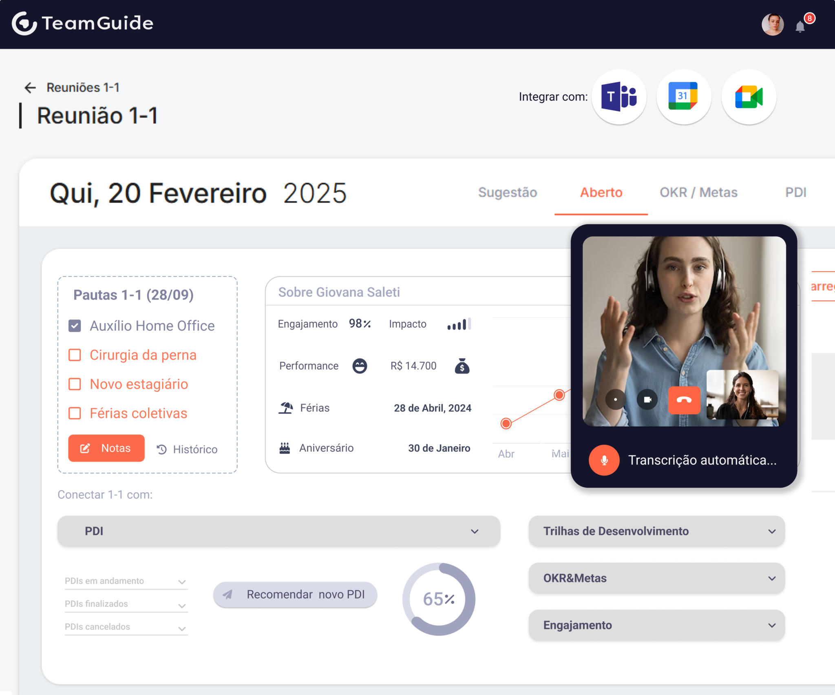Image resolution: width=835 pixels, height=695 pixels.
Task: Uncheck Auxílio Home Office item
Action: (75, 326)
